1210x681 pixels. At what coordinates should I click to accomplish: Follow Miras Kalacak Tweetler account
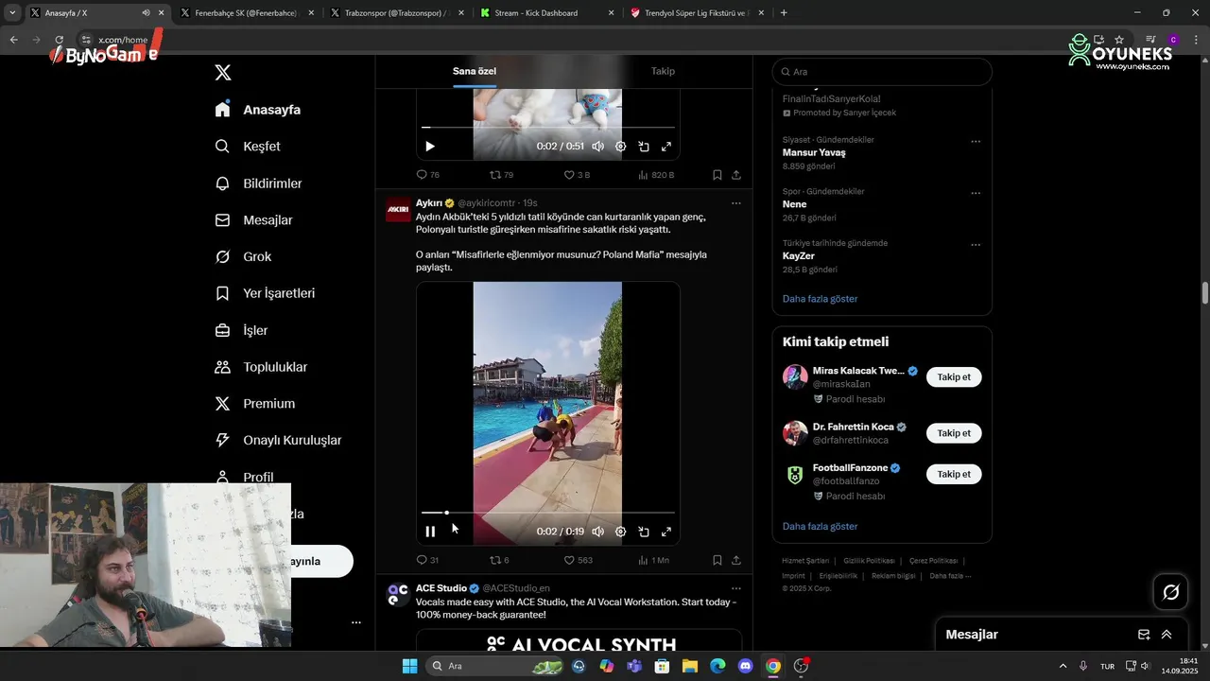954,377
